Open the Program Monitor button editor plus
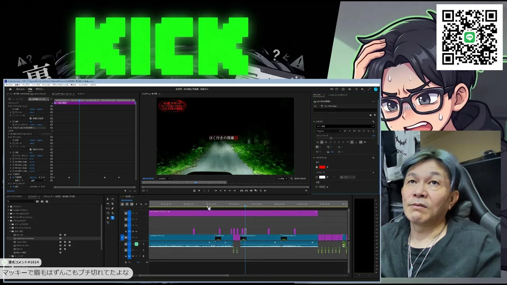Viewport: 507px width, 285px height. tap(306, 190)
